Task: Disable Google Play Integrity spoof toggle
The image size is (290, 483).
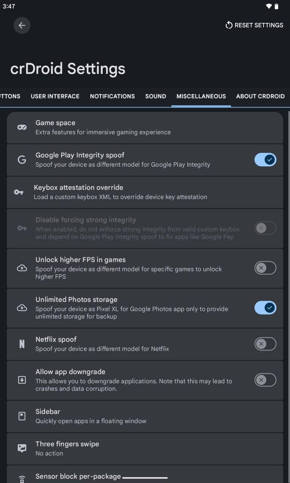Action: click(265, 160)
